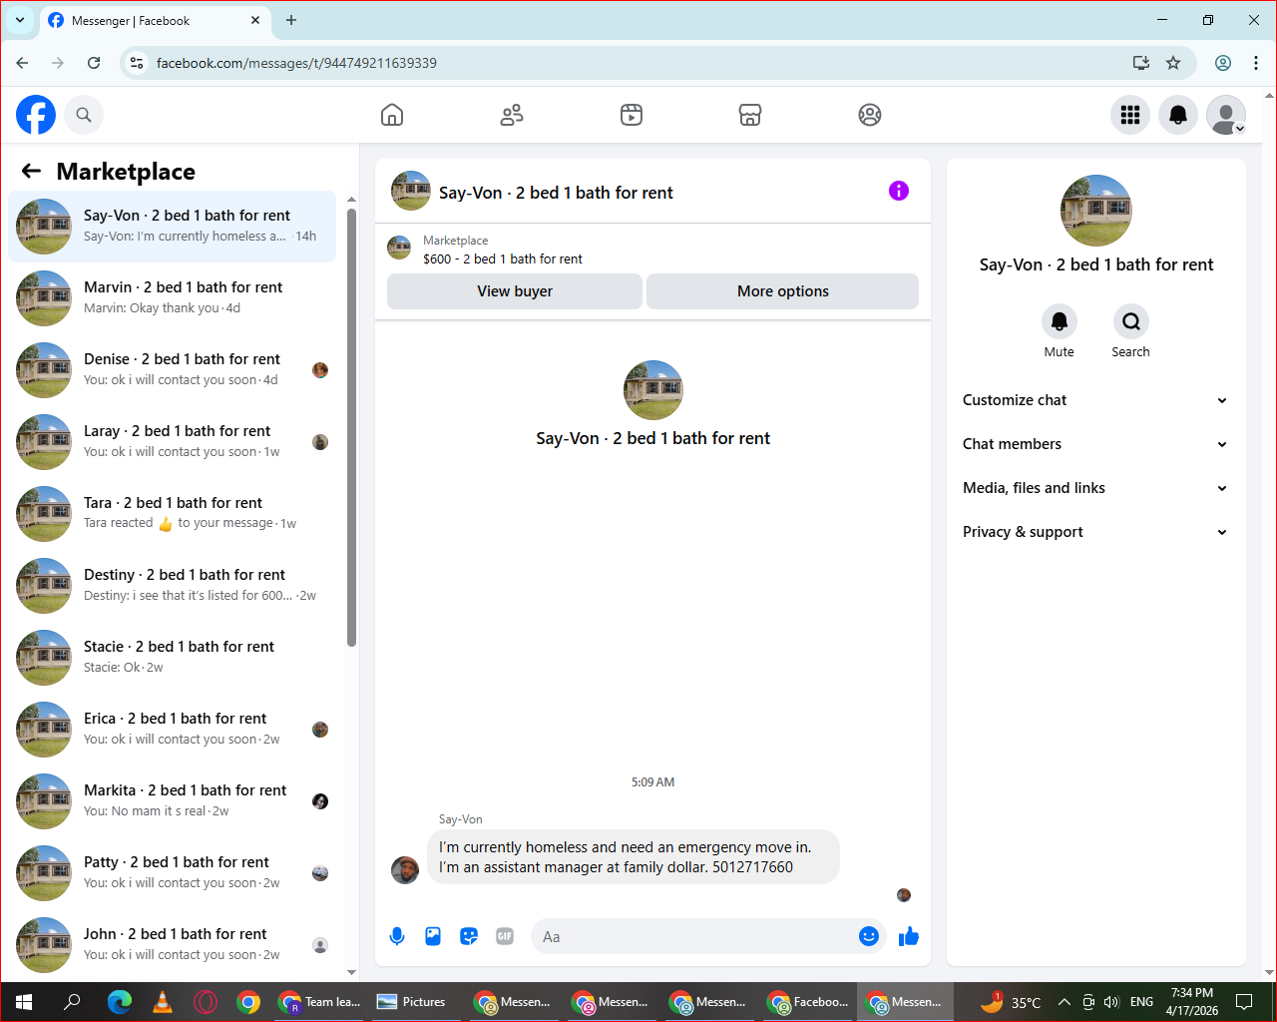Open the Team lea... Chrome taskbar window
The width and height of the screenshot is (1277, 1022).
pos(320,1002)
